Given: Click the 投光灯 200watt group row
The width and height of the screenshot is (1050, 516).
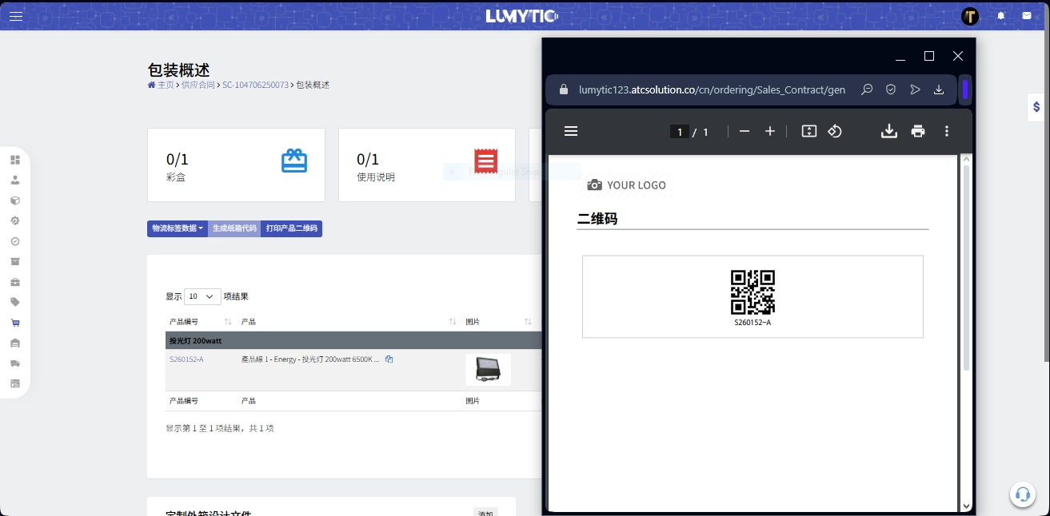Looking at the screenshot, I should point(353,340).
